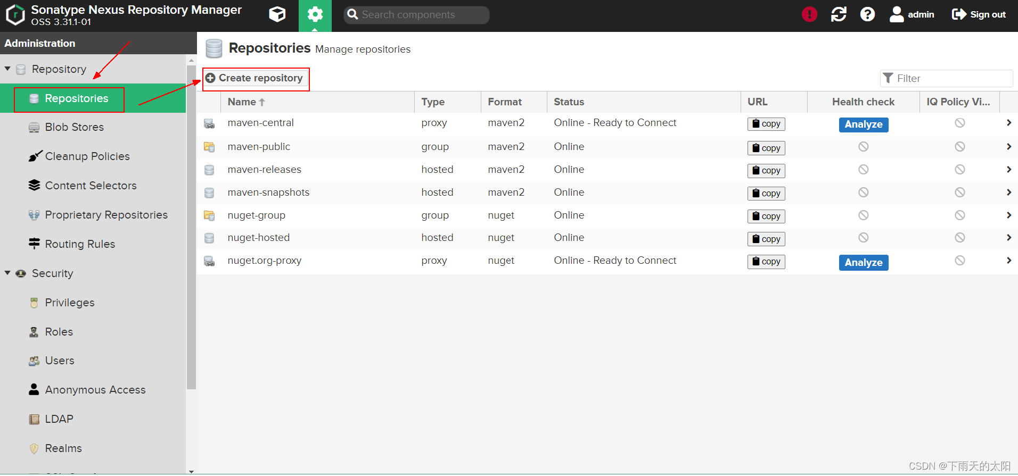Click the nuget-group folder icon
The width and height of the screenshot is (1018, 476).
pyautogui.click(x=209, y=215)
